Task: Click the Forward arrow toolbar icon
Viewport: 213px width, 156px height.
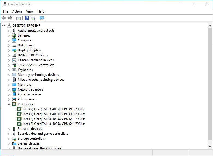Action: point(10,18)
